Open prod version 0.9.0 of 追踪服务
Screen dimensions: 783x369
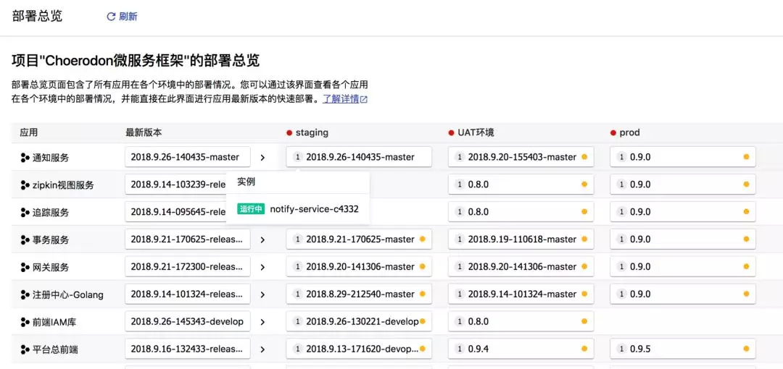683,211
